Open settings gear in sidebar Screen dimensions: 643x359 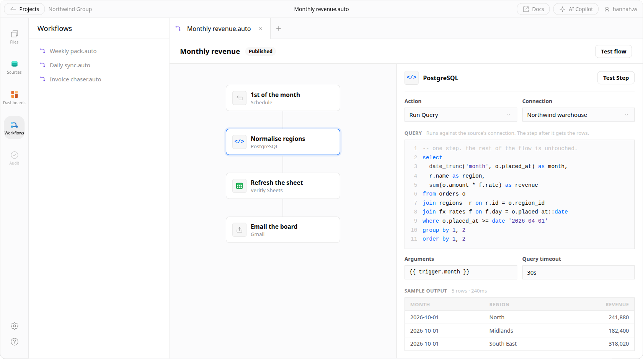(x=15, y=326)
